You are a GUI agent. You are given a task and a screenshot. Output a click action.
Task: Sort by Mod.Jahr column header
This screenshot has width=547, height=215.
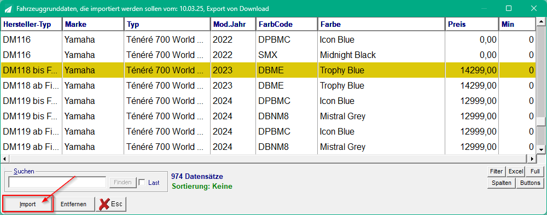point(233,25)
